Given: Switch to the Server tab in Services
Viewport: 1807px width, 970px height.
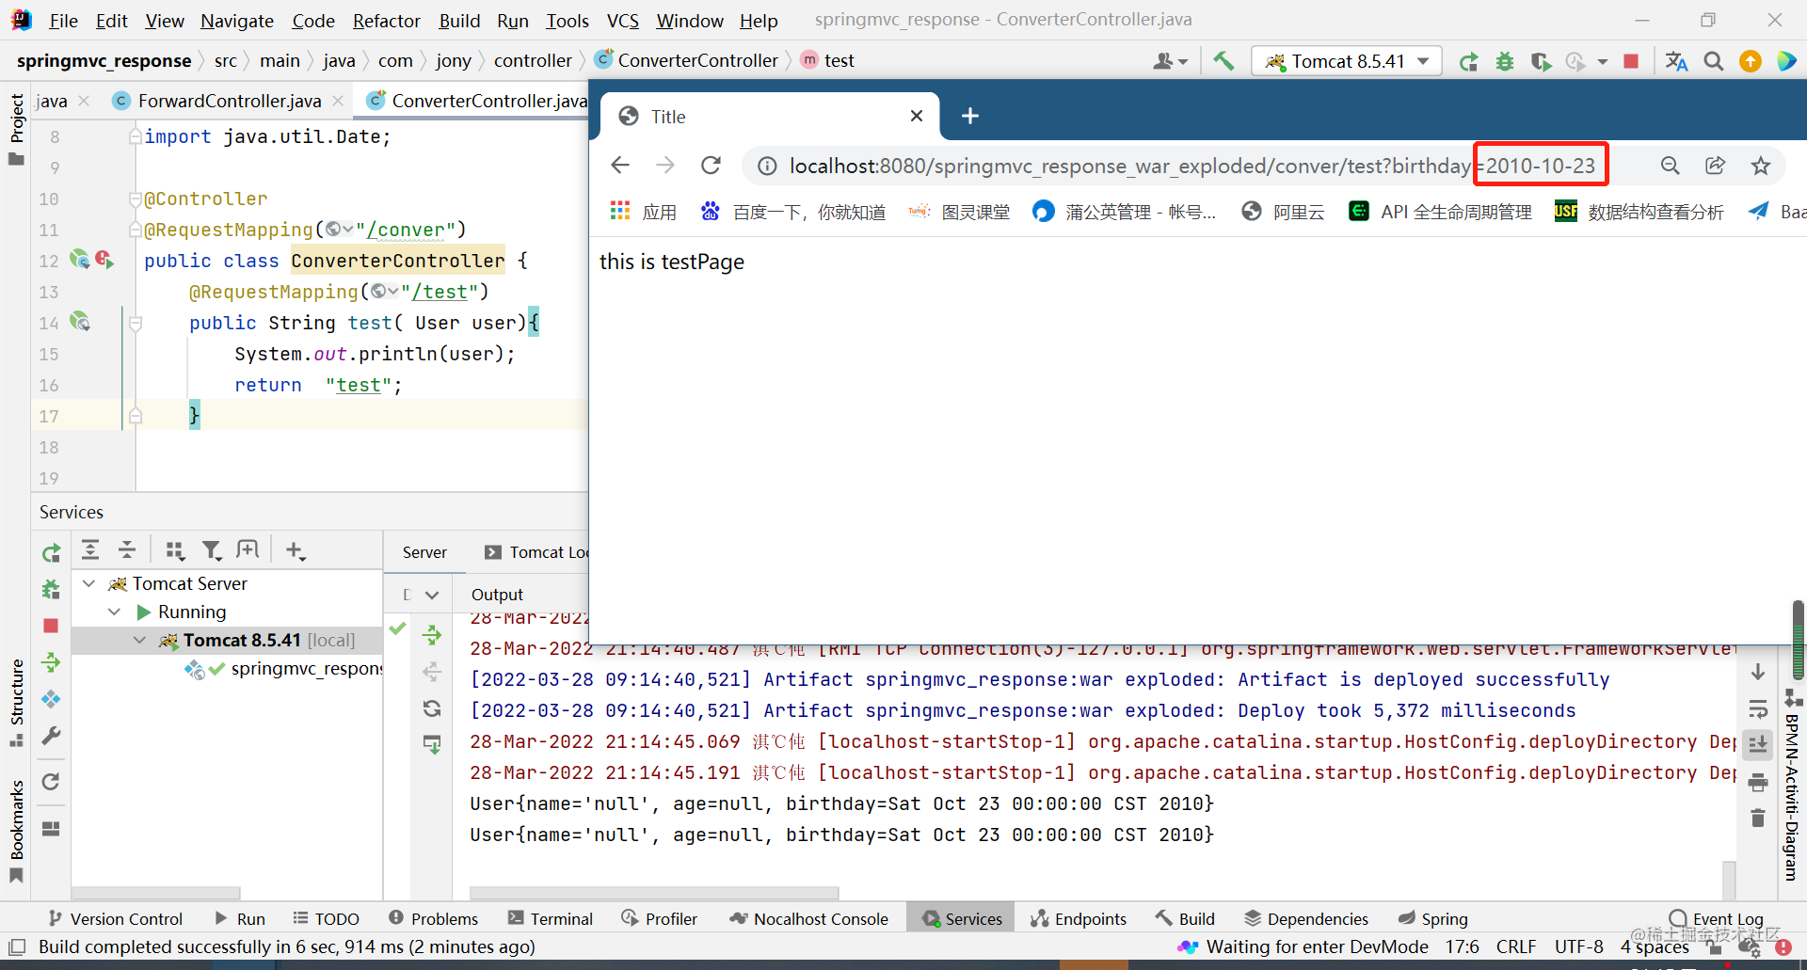Looking at the screenshot, I should pyautogui.click(x=424, y=552).
